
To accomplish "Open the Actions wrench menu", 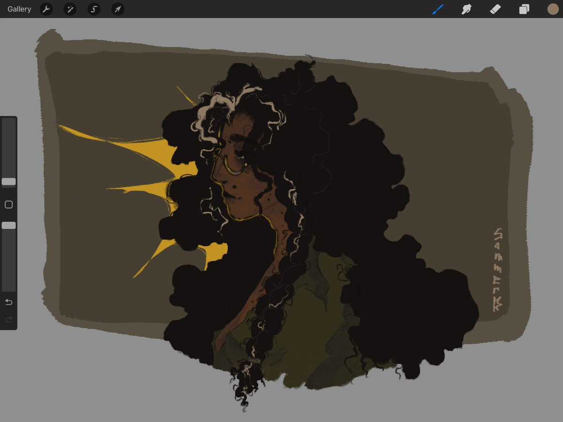I will click(x=46, y=9).
